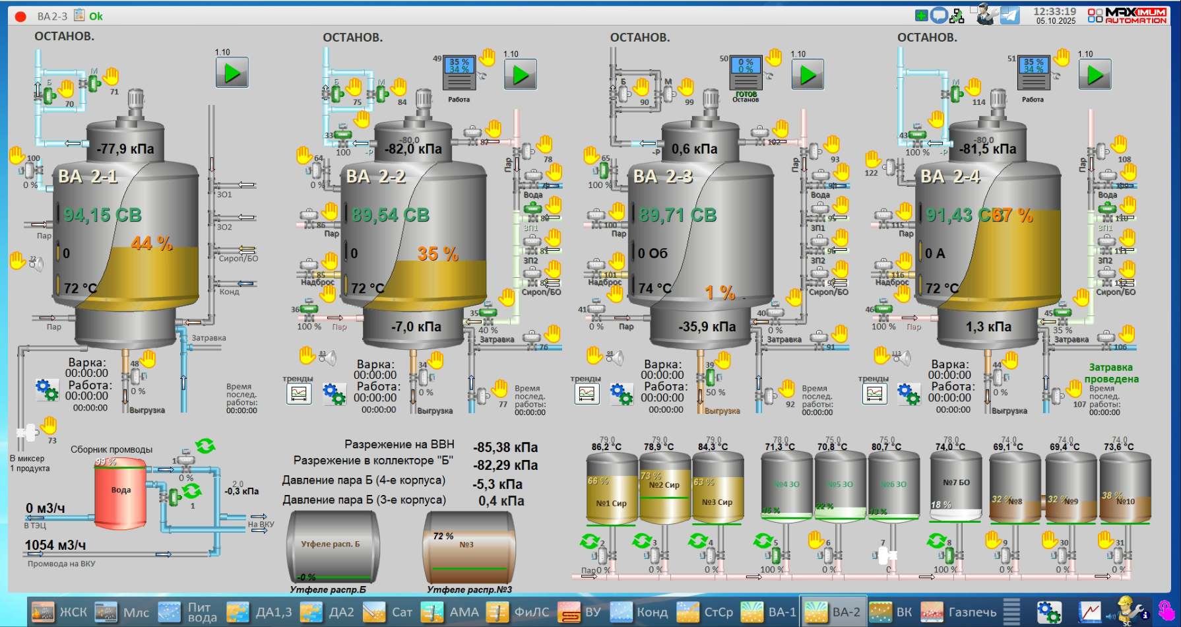Toggle auto-mode arrows for tank №1 Сир valve 2
This screenshot has height=627, width=1181.
coord(589,542)
